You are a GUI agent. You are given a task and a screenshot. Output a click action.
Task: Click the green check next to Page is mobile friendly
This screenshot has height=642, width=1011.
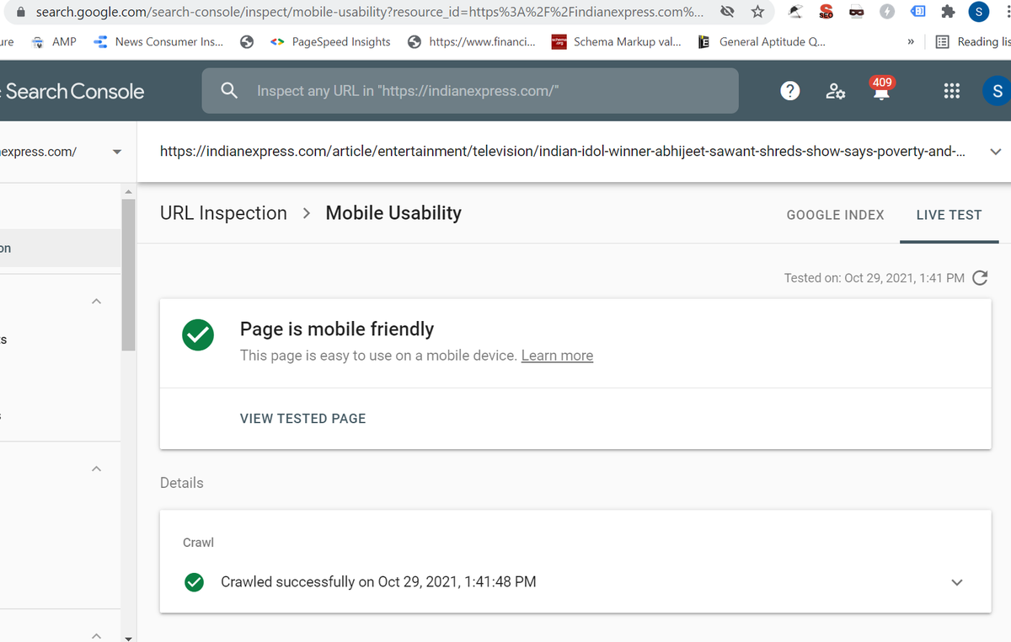pos(198,334)
